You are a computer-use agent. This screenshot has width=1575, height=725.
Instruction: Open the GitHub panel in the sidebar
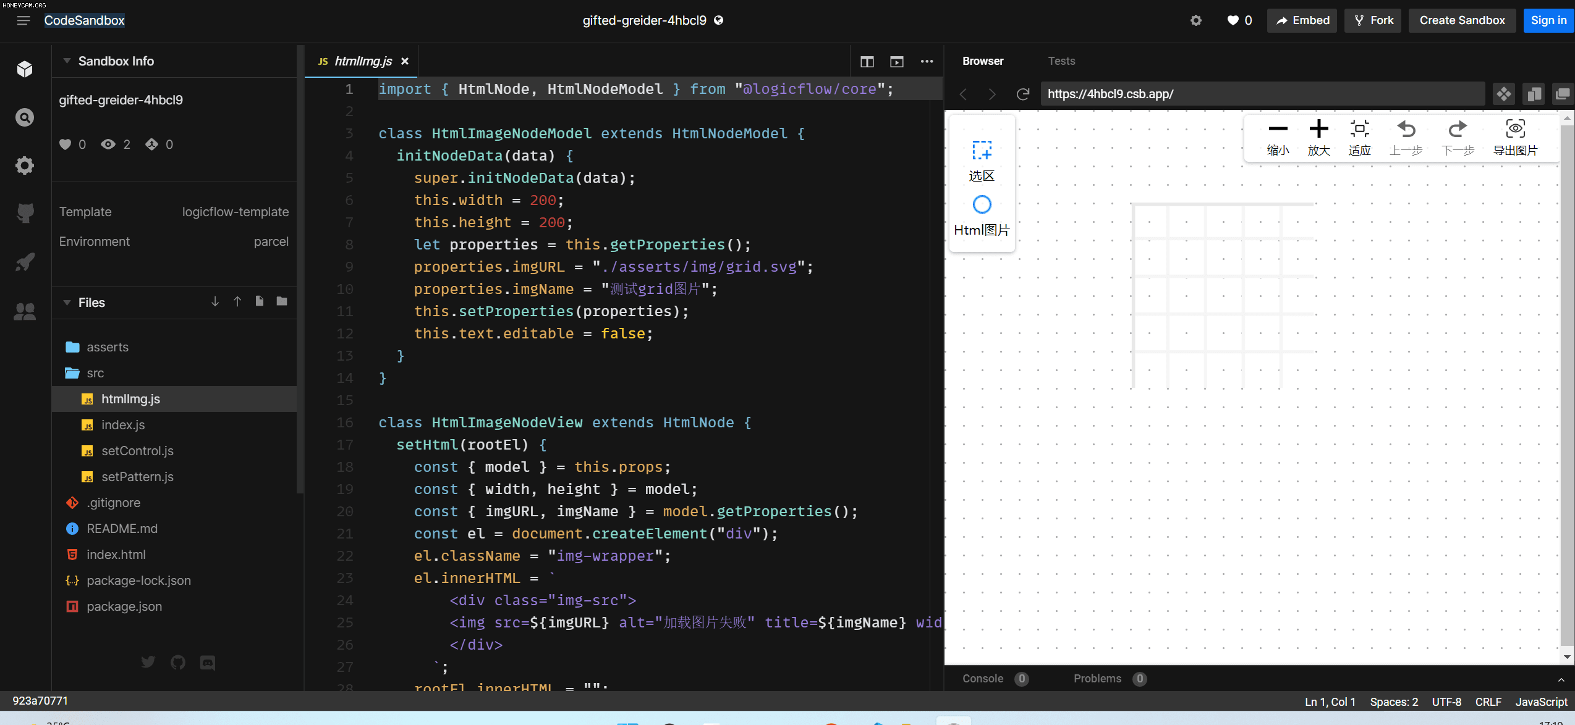[25, 213]
